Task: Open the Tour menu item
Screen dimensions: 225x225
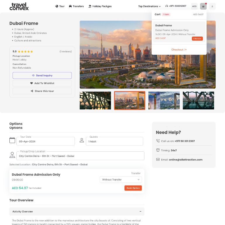Action: [x=60, y=6]
